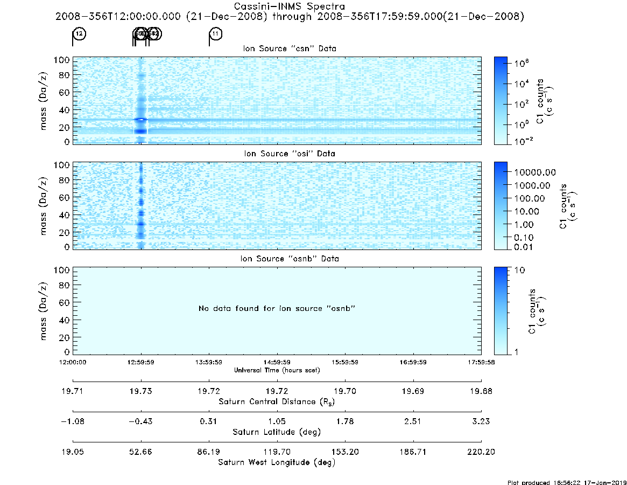Click the longitude value 186.71

tap(413, 452)
